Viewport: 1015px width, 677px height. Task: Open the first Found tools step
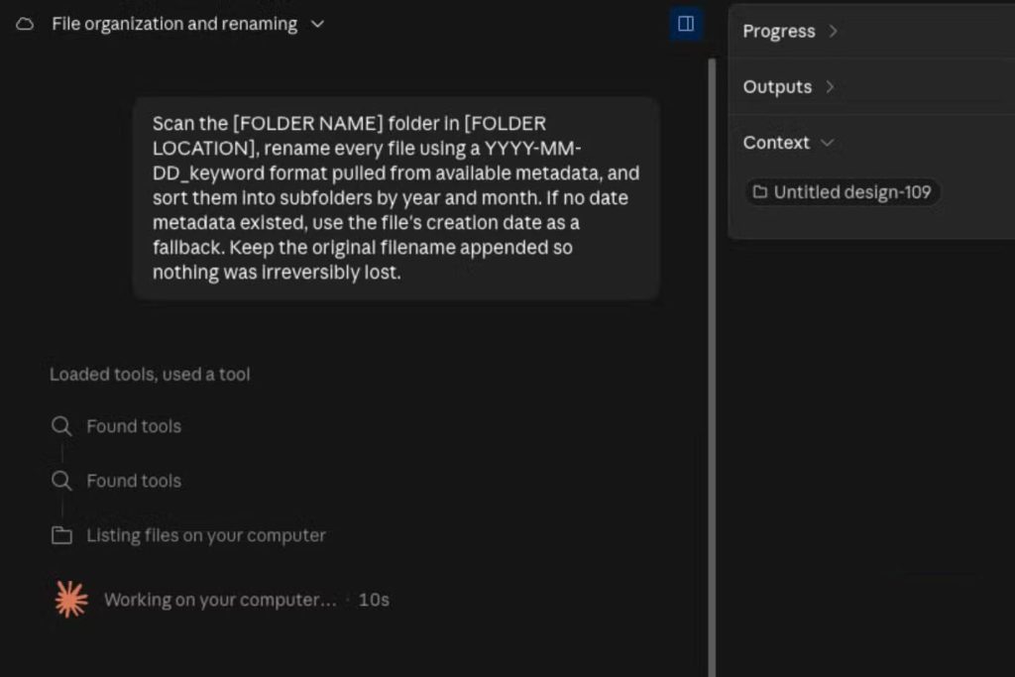(134, 426)
